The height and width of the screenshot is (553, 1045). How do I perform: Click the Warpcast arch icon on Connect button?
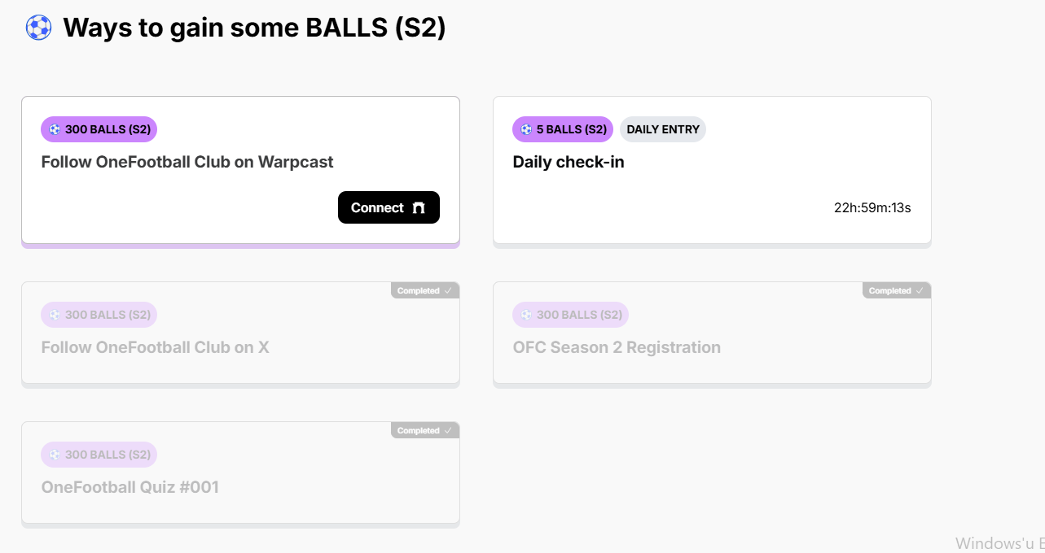point(419,208)
